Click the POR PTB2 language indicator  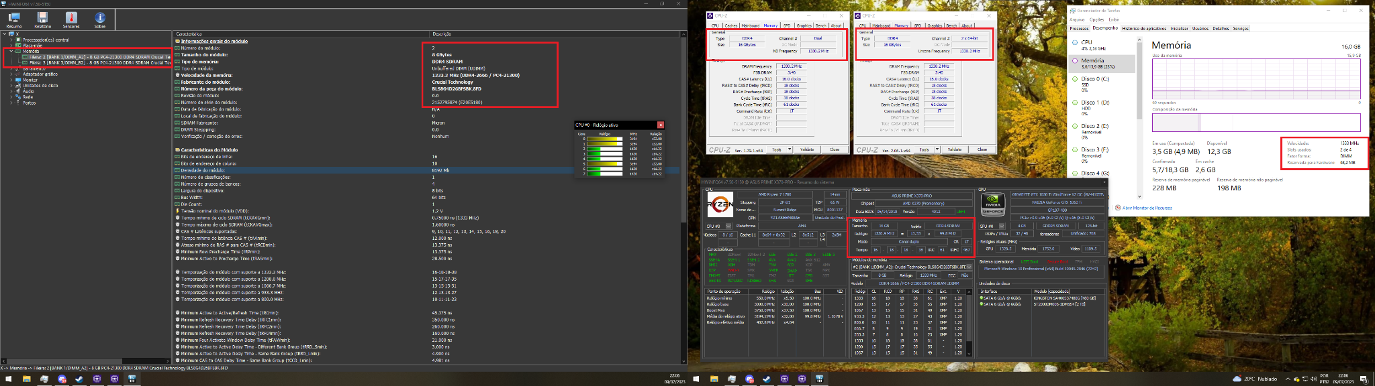coord(1325,379)
